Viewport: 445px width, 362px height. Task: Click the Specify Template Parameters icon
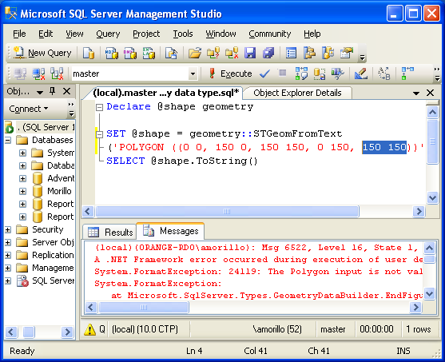point(384,74)
